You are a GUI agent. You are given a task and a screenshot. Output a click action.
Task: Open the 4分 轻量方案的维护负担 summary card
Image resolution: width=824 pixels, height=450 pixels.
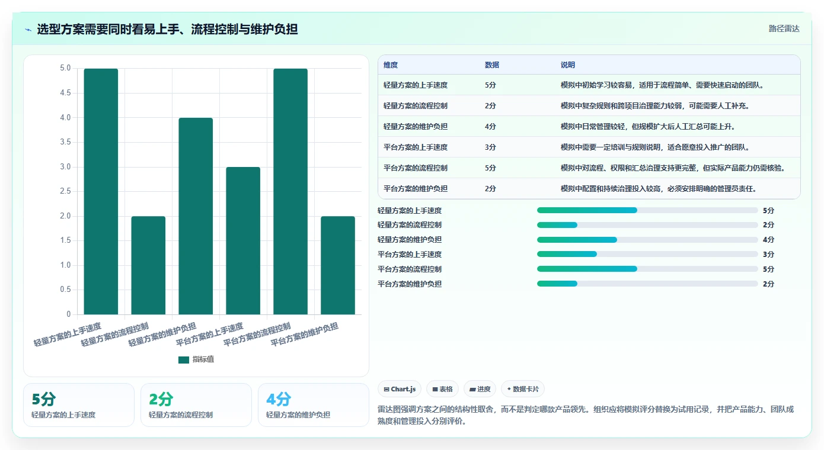[314, 405]
